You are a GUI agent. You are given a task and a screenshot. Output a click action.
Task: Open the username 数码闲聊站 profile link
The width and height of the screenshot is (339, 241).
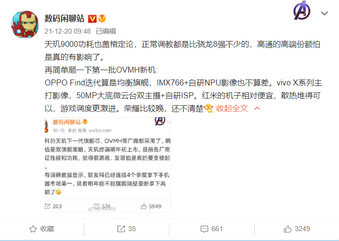[x=64, y=19]
